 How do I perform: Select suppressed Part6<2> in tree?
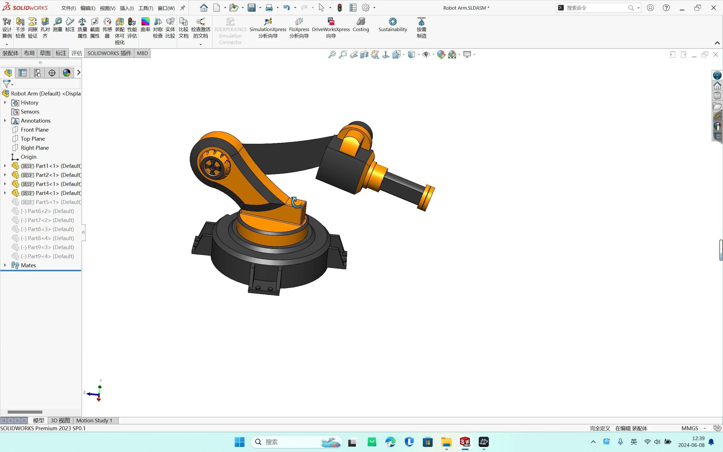tap(47, 211)
